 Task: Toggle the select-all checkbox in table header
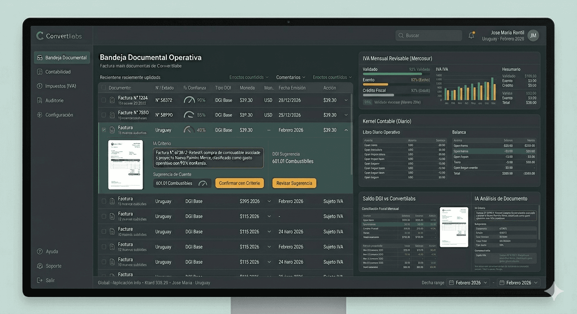104,87
